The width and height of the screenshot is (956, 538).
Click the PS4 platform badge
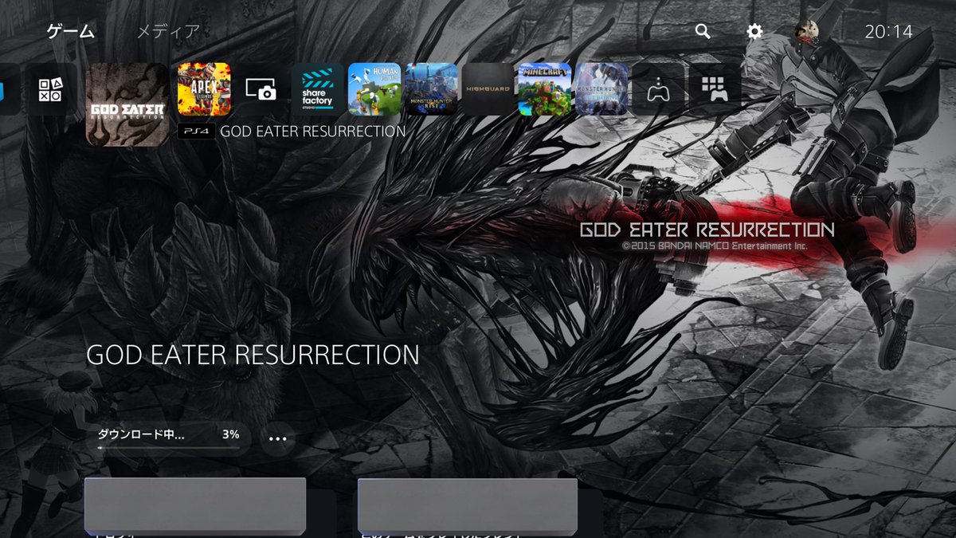196,132
